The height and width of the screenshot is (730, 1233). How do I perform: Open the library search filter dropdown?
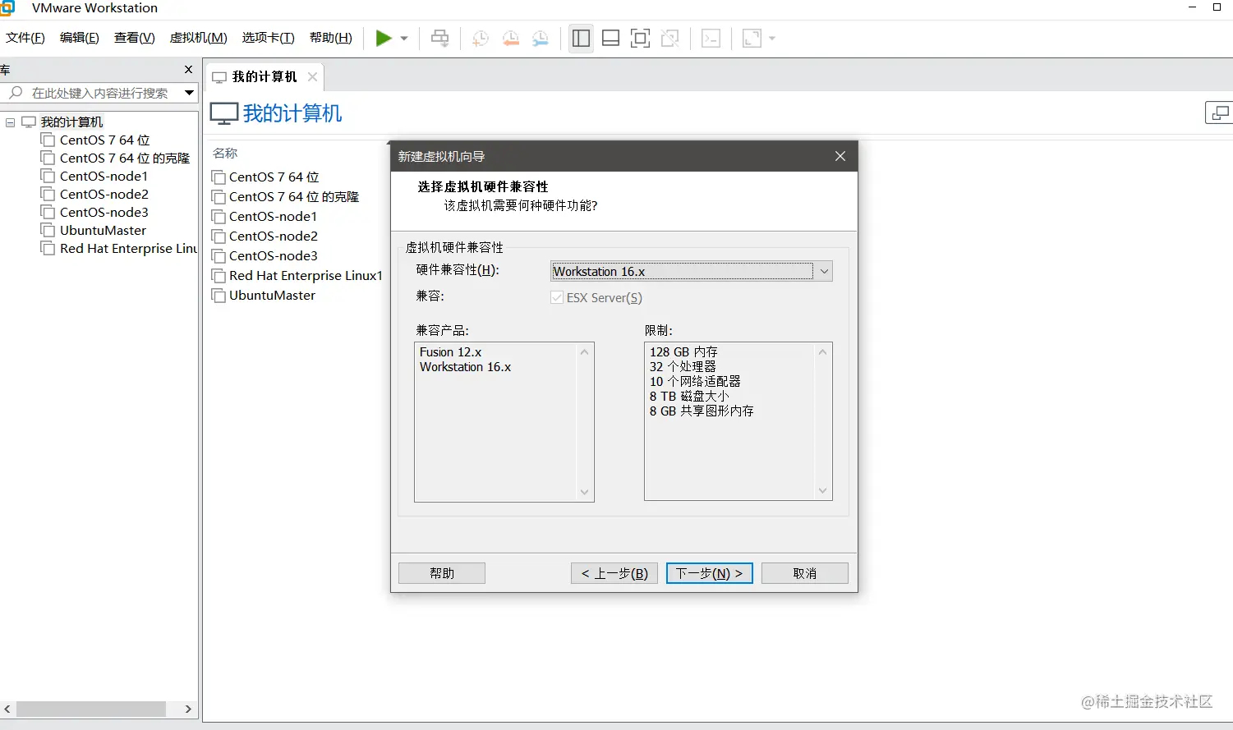[189, 93]
